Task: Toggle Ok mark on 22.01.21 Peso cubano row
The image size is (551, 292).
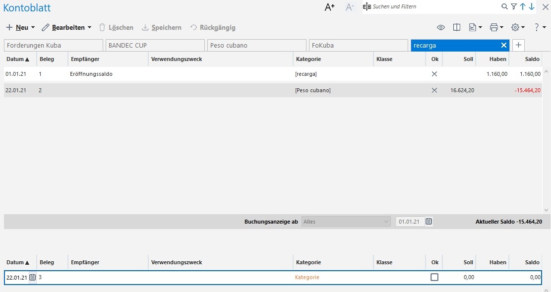Action: click(434, 90)
